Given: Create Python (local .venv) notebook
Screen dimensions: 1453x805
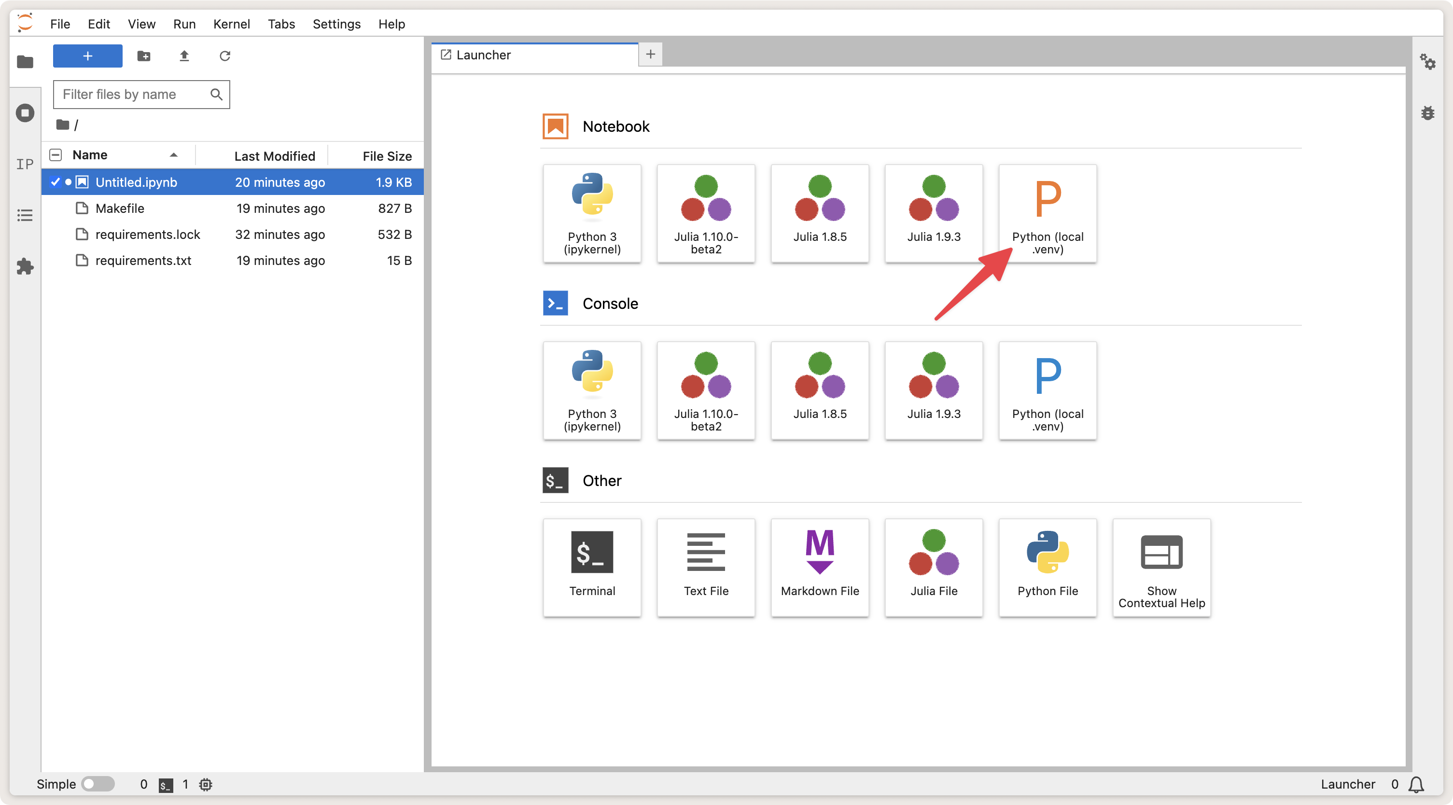Looking at the screenshot, I should (x=1048, y=213).
